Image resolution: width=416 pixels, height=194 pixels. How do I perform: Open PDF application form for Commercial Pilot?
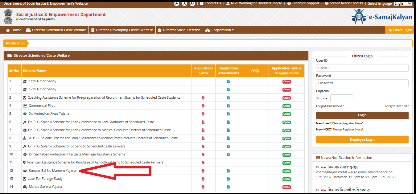point(203,106)
